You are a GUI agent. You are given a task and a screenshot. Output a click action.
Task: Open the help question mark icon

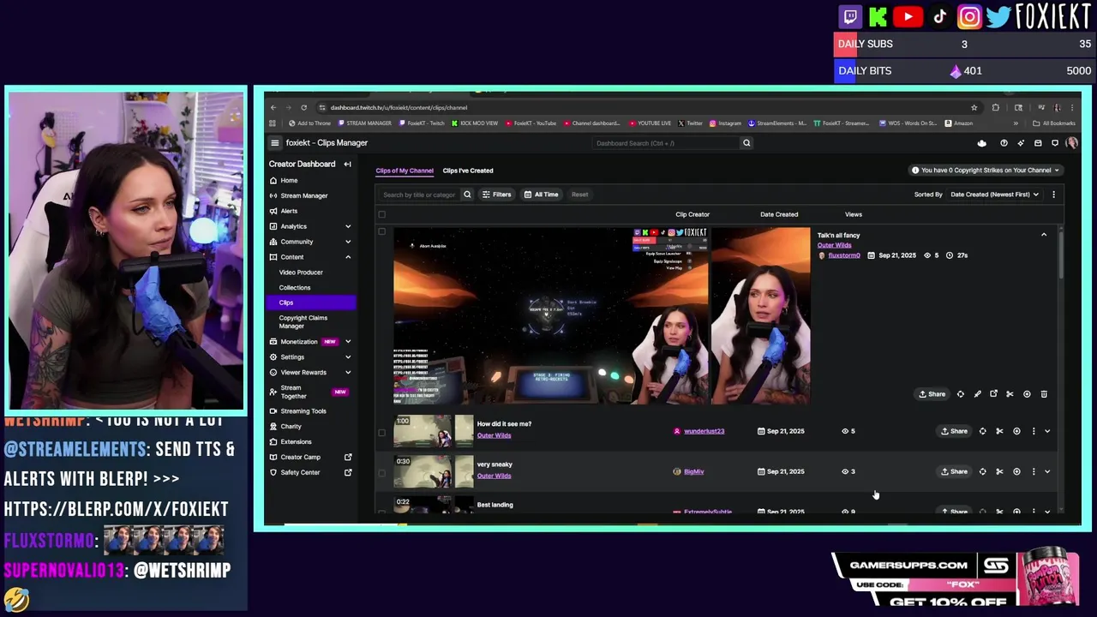click(x=1004, y=143)
